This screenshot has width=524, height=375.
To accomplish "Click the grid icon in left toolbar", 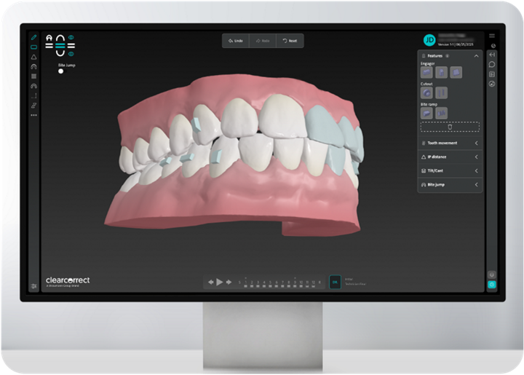I will [x=33, y=76].
